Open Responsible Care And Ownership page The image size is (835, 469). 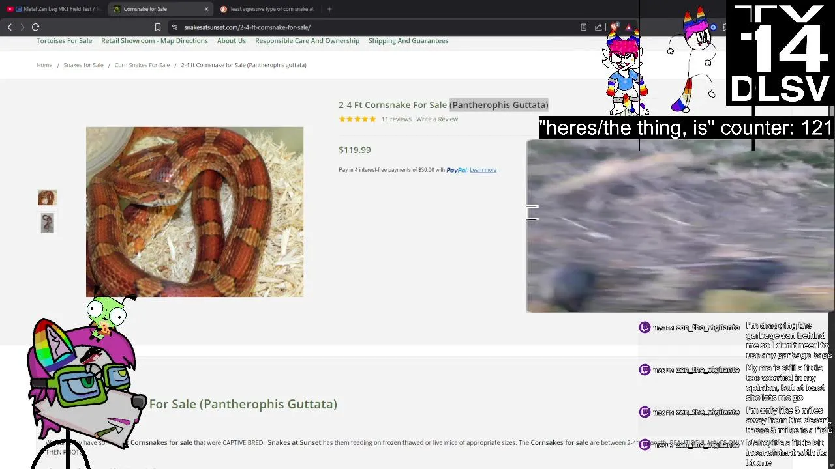tap(307, 40)
